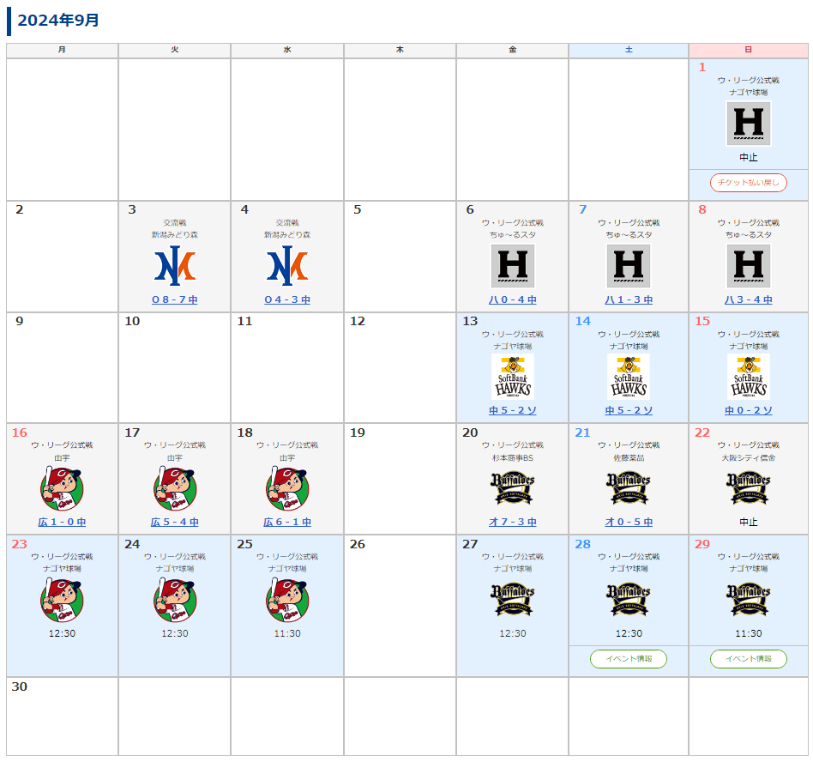Image resolution: width=813 pixels, height=762 pixels.
Task: Open the 5-4 score link on September 17
Action: pos(175,522)
